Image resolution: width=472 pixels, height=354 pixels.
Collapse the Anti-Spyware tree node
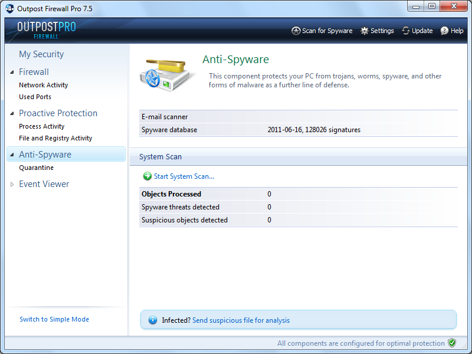pos(12,155)
